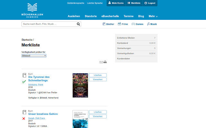
Task: Open the Games category
Action: 137,24
